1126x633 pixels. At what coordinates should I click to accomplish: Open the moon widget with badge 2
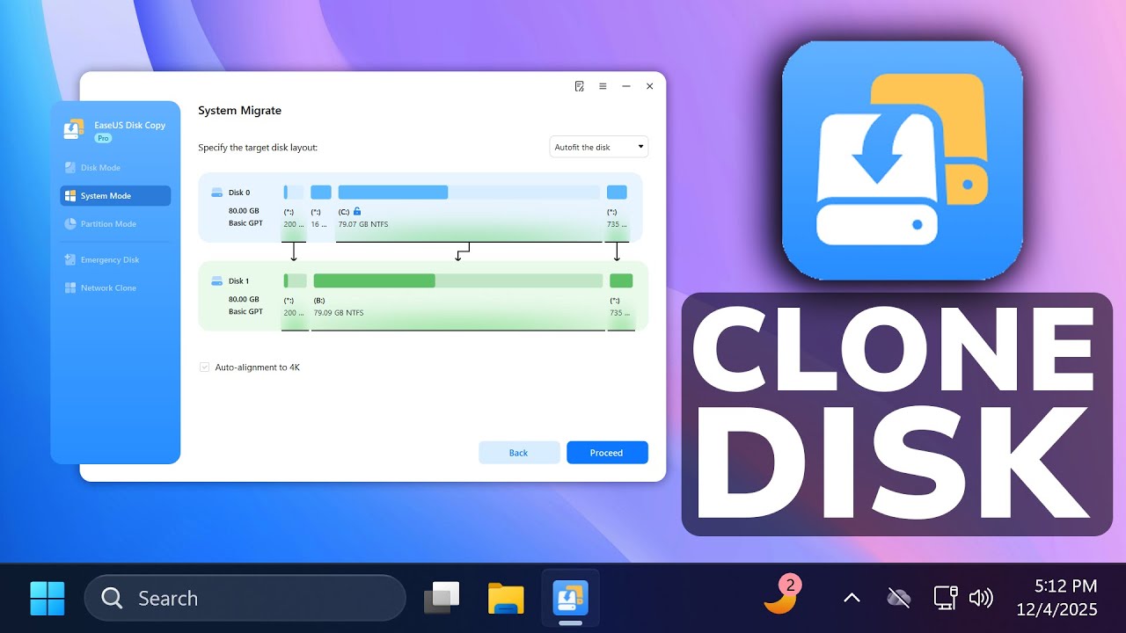click(x=782, y=595)
